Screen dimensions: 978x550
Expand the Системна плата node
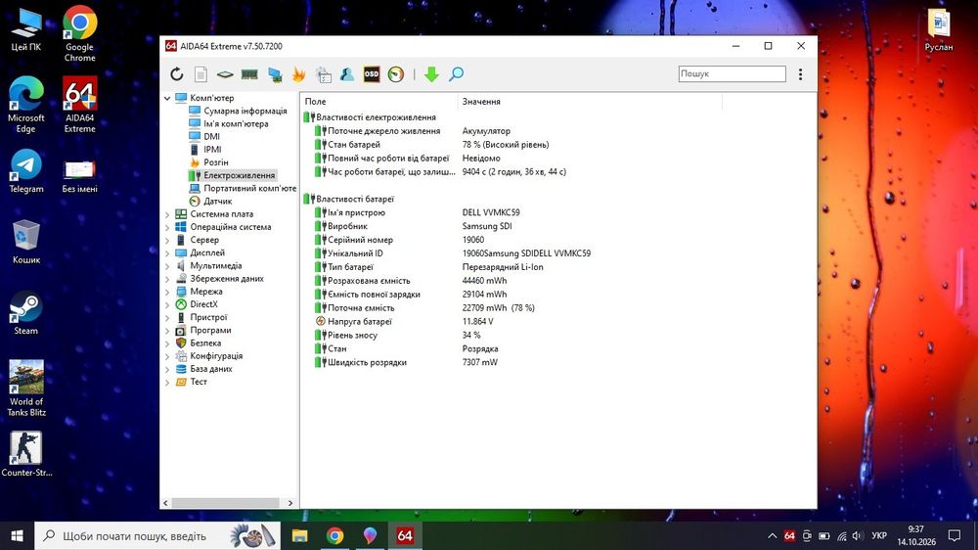point(167,214)
